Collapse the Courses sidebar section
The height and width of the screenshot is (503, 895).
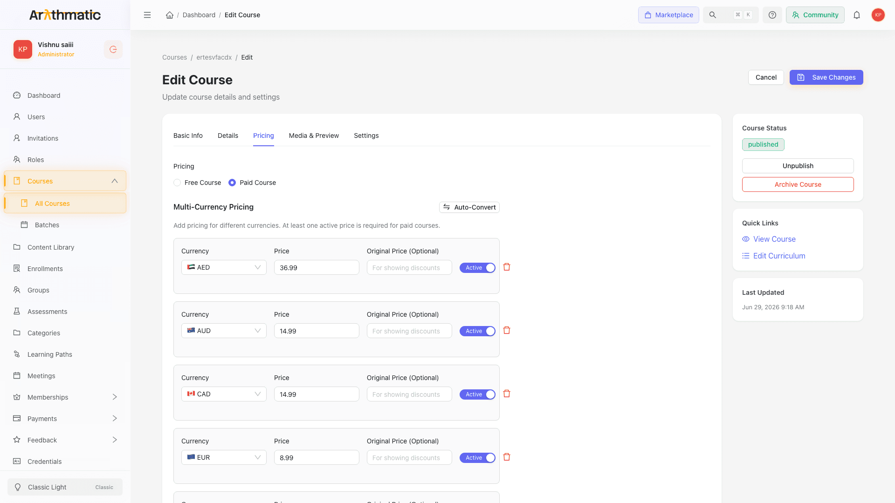[x=115, y=181]
